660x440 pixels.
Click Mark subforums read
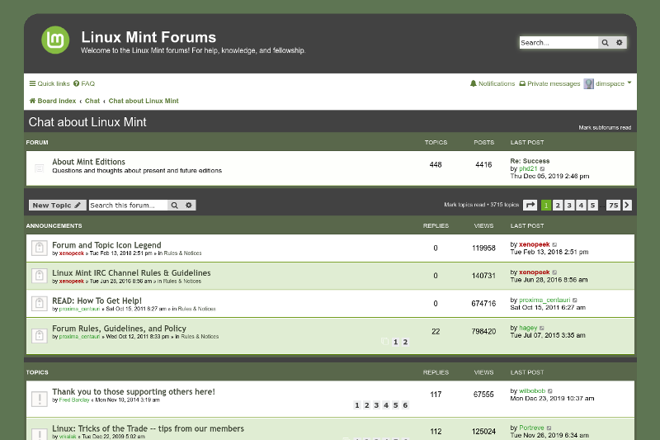(605, 128)
